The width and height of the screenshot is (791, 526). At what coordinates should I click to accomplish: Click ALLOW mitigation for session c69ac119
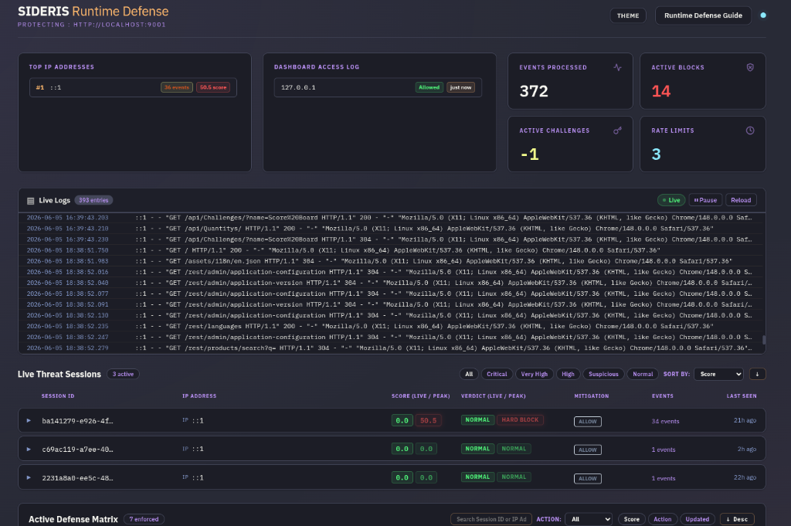(588, 450)
